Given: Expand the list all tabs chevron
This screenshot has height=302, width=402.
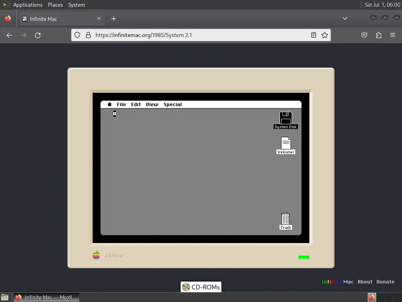Looking at the screenshot, I should coord(345,18).
